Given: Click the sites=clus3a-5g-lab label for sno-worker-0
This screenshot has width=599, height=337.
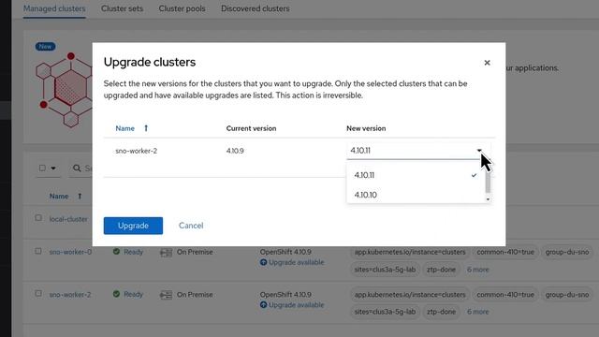Looking at the screenshot, I should point(385,270).
